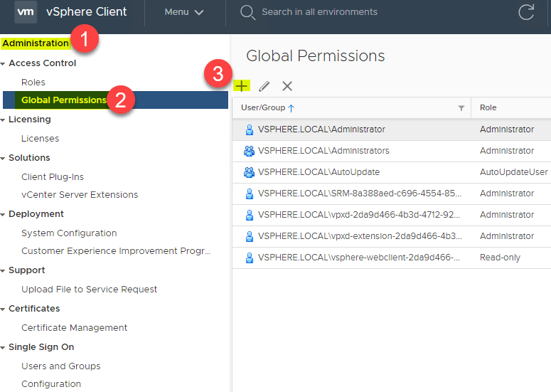Collapse the Single Sign On section

pyautogui.click(x=3, y=347)
